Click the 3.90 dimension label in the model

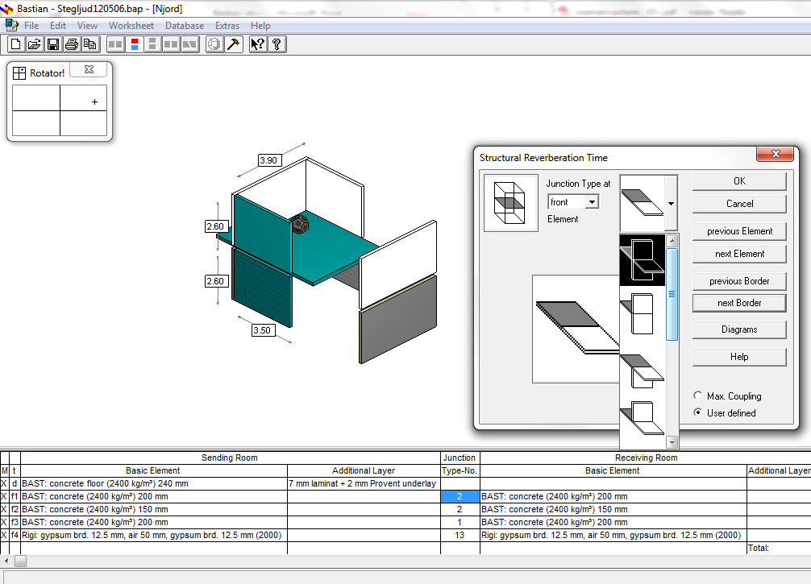tap(269, 160)
